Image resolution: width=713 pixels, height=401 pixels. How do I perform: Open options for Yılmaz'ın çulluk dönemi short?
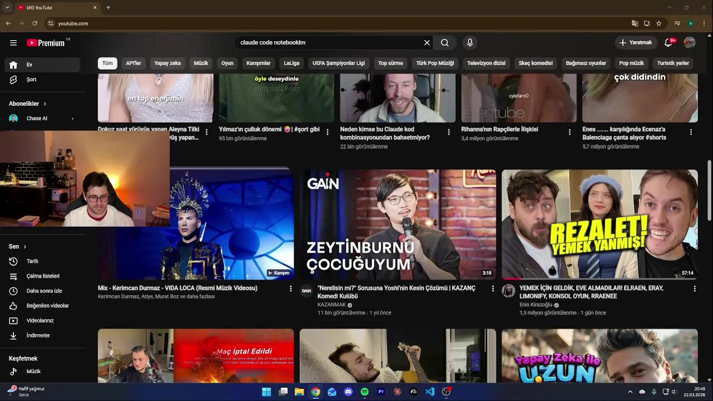point(328,133)
